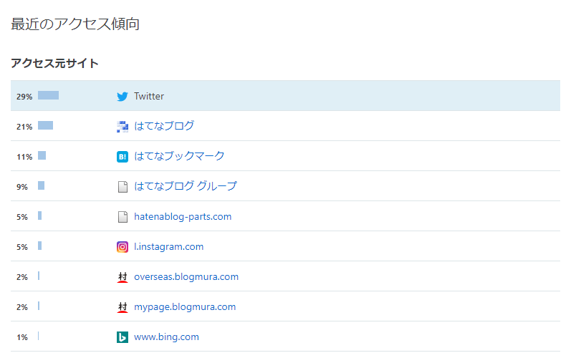Open the overseas.blogmura.com link
Screen dimensions: 581x363
pos(186,276)
